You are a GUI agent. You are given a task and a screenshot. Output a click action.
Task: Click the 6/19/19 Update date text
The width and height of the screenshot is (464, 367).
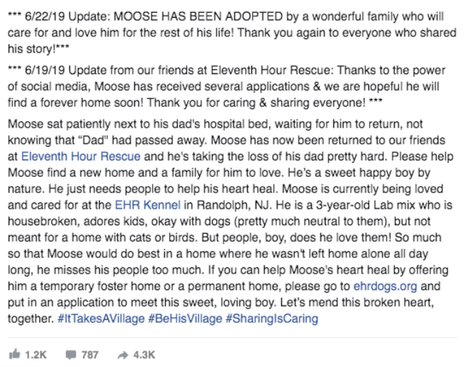pyautogui.click(x=66, y=71)
